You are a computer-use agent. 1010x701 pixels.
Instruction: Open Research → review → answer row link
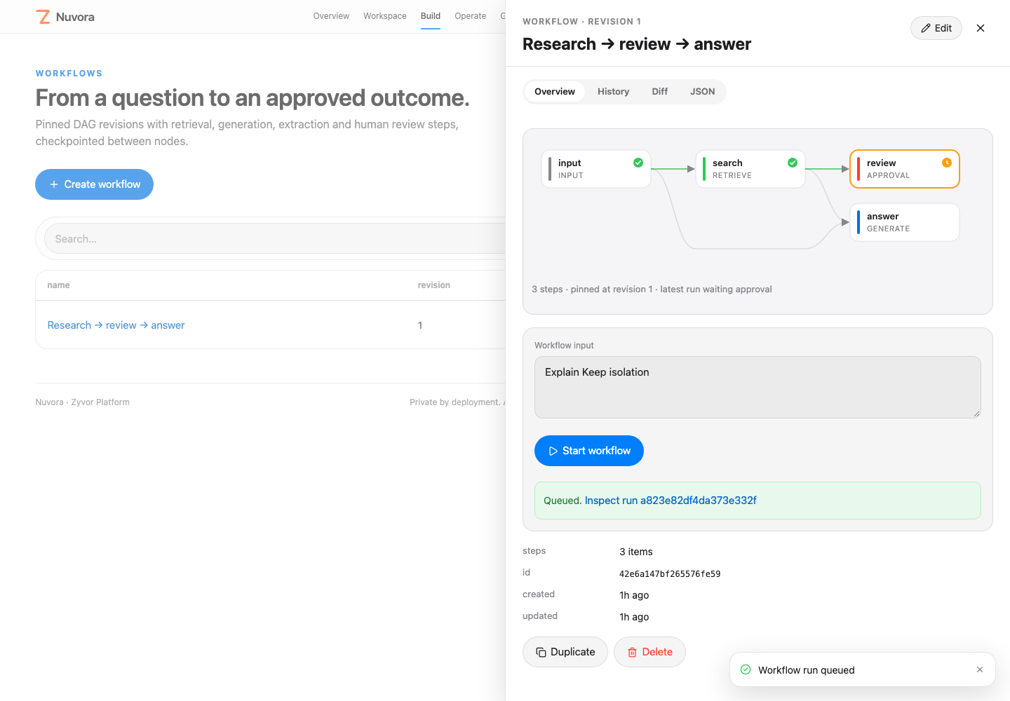(x=116, y=325)
